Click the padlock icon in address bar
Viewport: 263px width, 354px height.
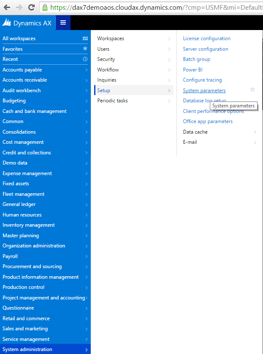pos(45,7)
